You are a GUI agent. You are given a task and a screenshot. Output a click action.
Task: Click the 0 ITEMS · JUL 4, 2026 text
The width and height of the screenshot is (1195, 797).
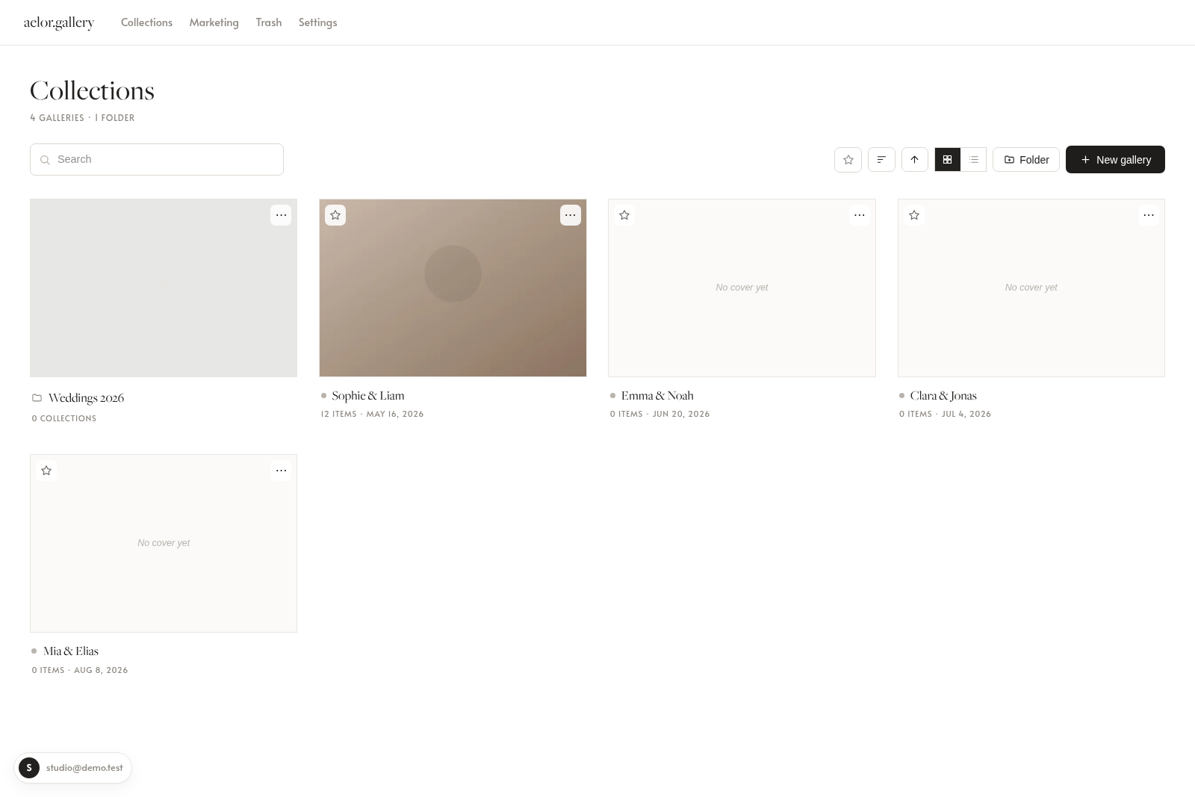point(945,414)
